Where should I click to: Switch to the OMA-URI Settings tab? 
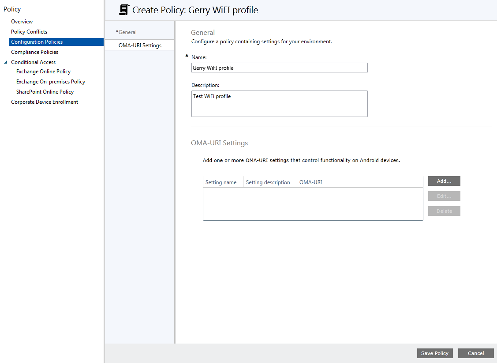click(139, 45)
